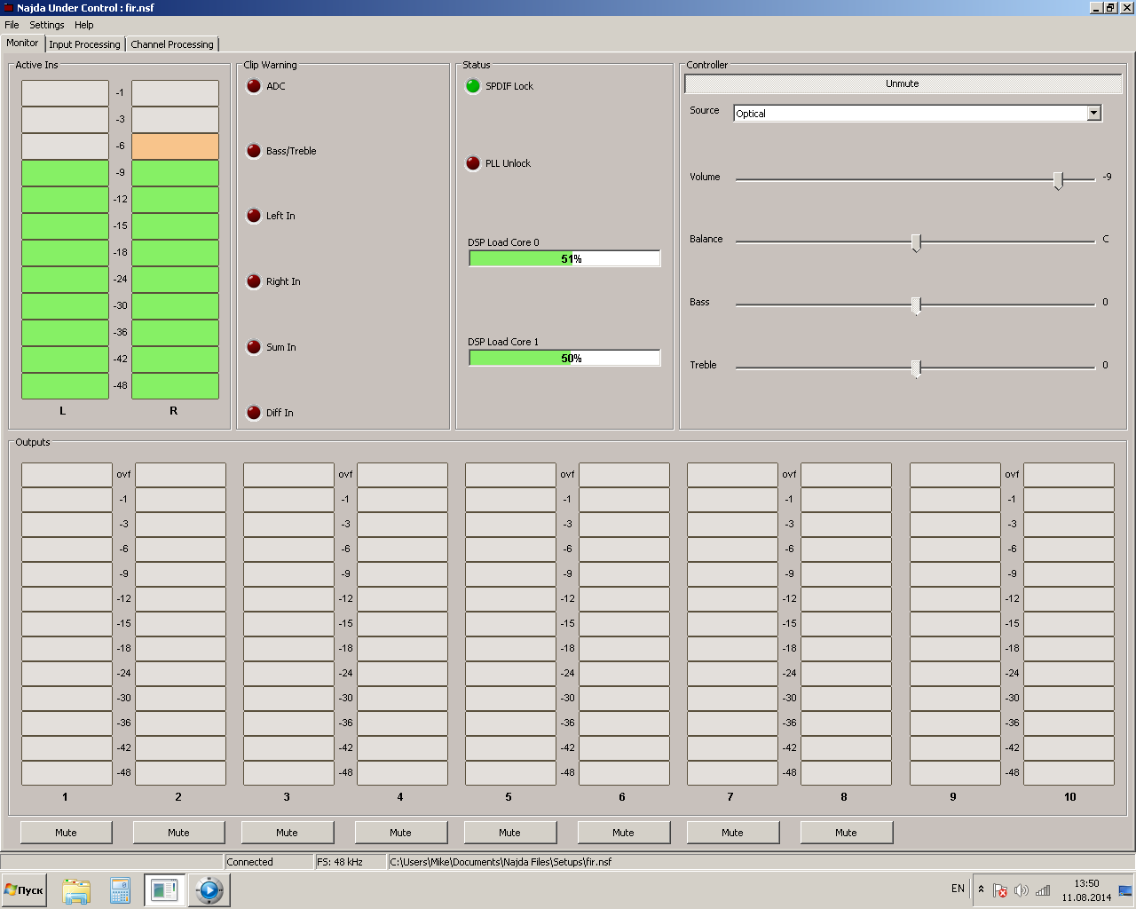1136x909 pixels.
Task: Click the 'L' label under Active Ins
Action: pyautogui.click(x=62, y=411)
